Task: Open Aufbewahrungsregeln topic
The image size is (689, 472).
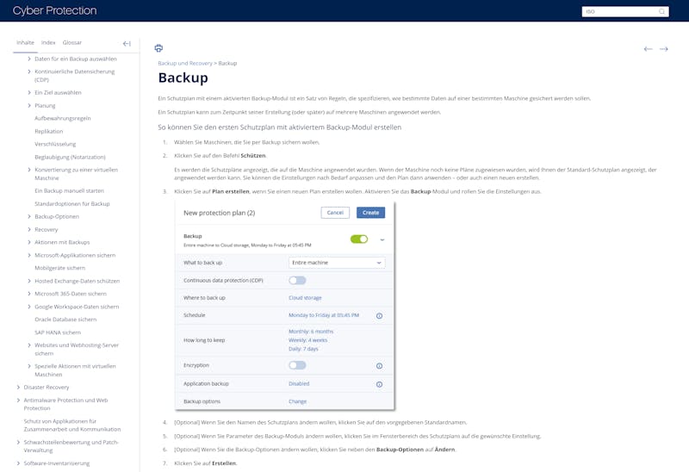Action: click(x=63, y=118)
